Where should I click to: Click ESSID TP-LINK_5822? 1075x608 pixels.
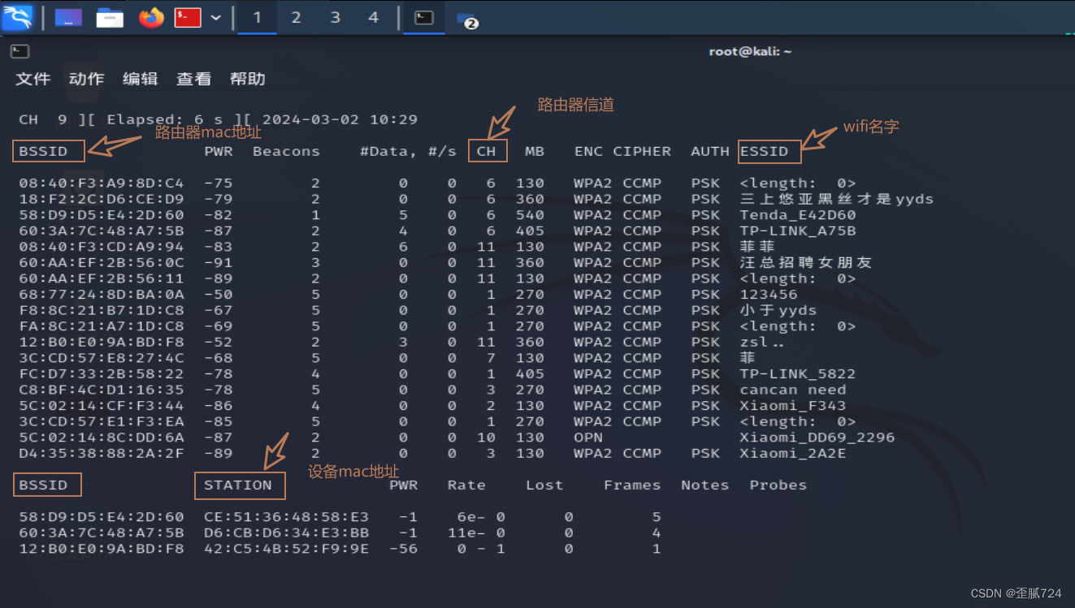pos(798,374)
